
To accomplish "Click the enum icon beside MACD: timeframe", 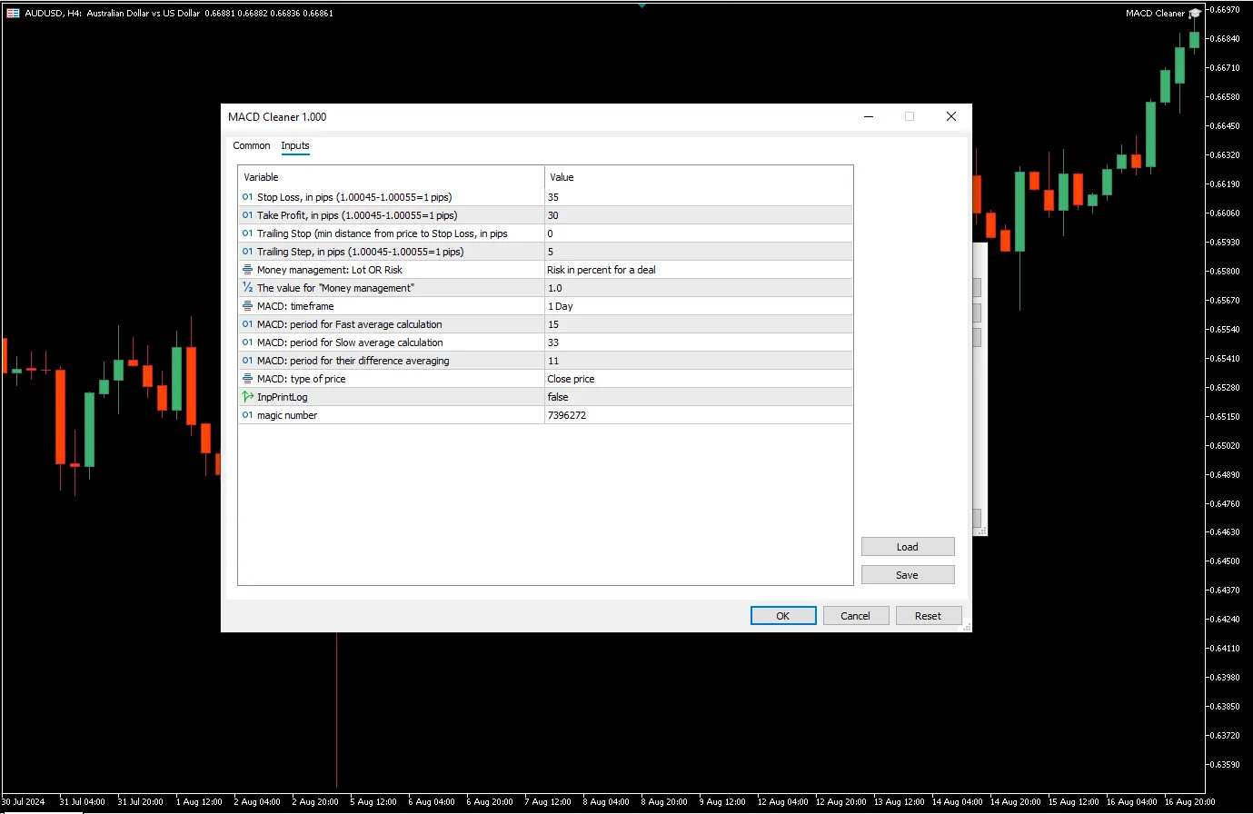I will point(247,306).
